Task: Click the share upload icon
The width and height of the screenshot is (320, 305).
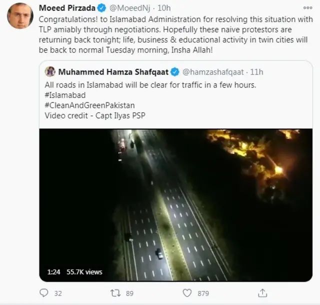Action: pyautogui.click(x=262, y=292)
